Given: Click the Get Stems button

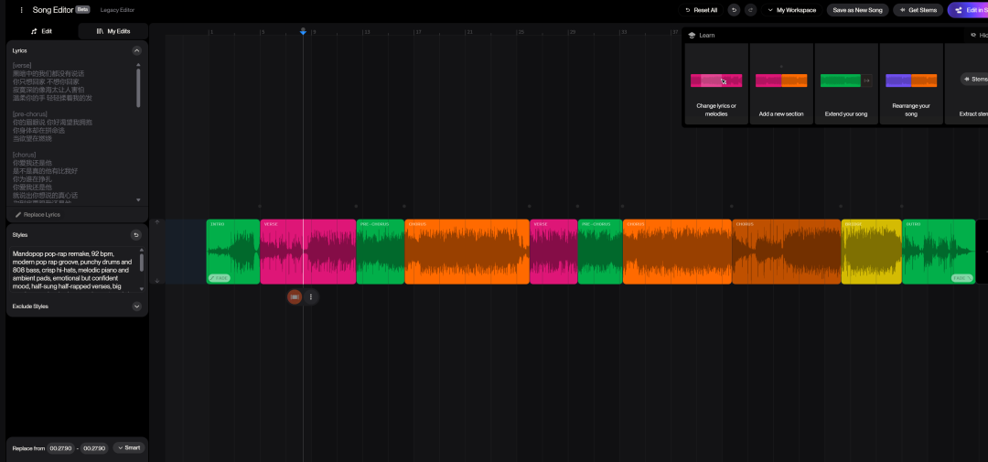Looking at the screenshot, I should 918,10.
